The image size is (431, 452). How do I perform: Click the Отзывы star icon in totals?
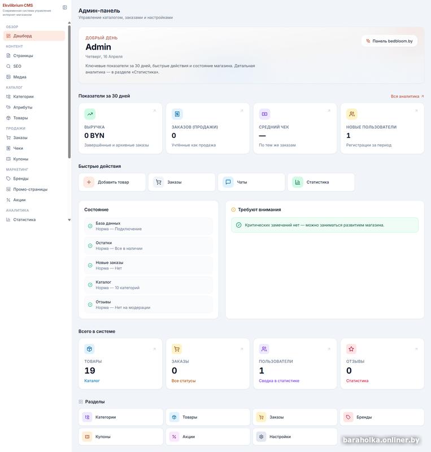351,349
